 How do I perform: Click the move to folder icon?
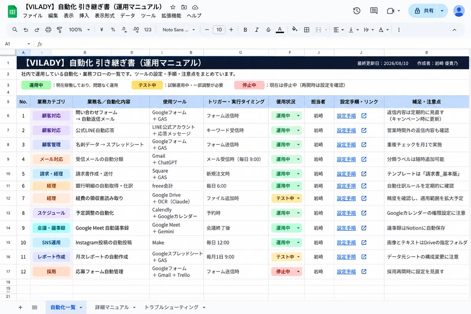[x=184, y=7]
